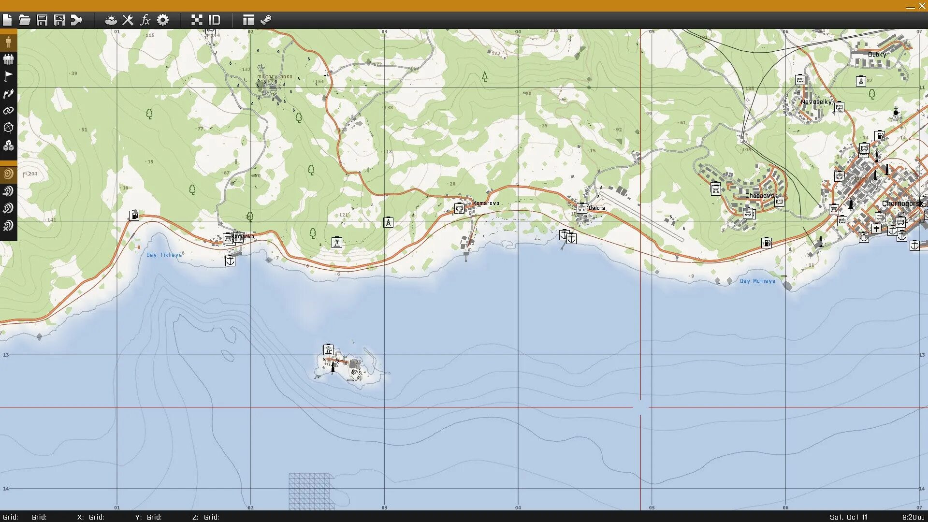The width and height of the screenshot is (928, 522).
Task: Toggle the interface panels layout icon
Action: coord(248,20)
